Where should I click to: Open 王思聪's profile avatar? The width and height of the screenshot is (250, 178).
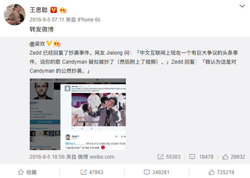point(15,15)
